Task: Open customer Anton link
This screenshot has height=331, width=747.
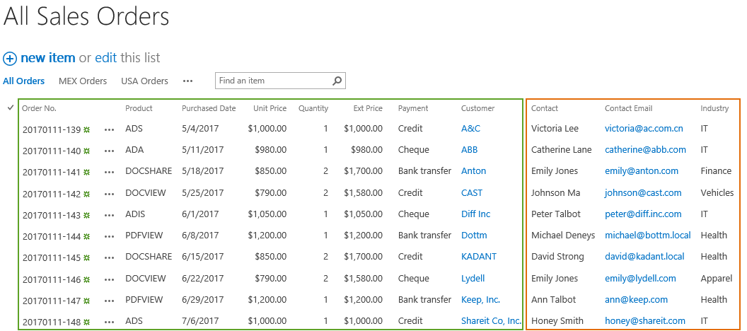Action: [473, 171]
